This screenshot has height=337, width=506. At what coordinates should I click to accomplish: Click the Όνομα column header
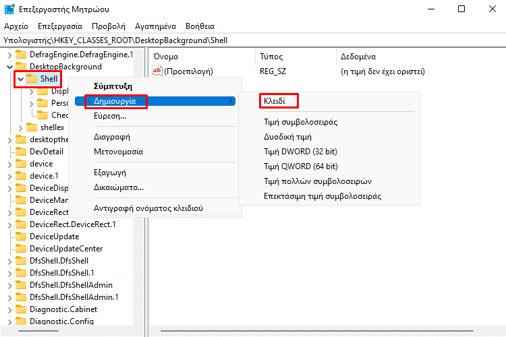202,57
